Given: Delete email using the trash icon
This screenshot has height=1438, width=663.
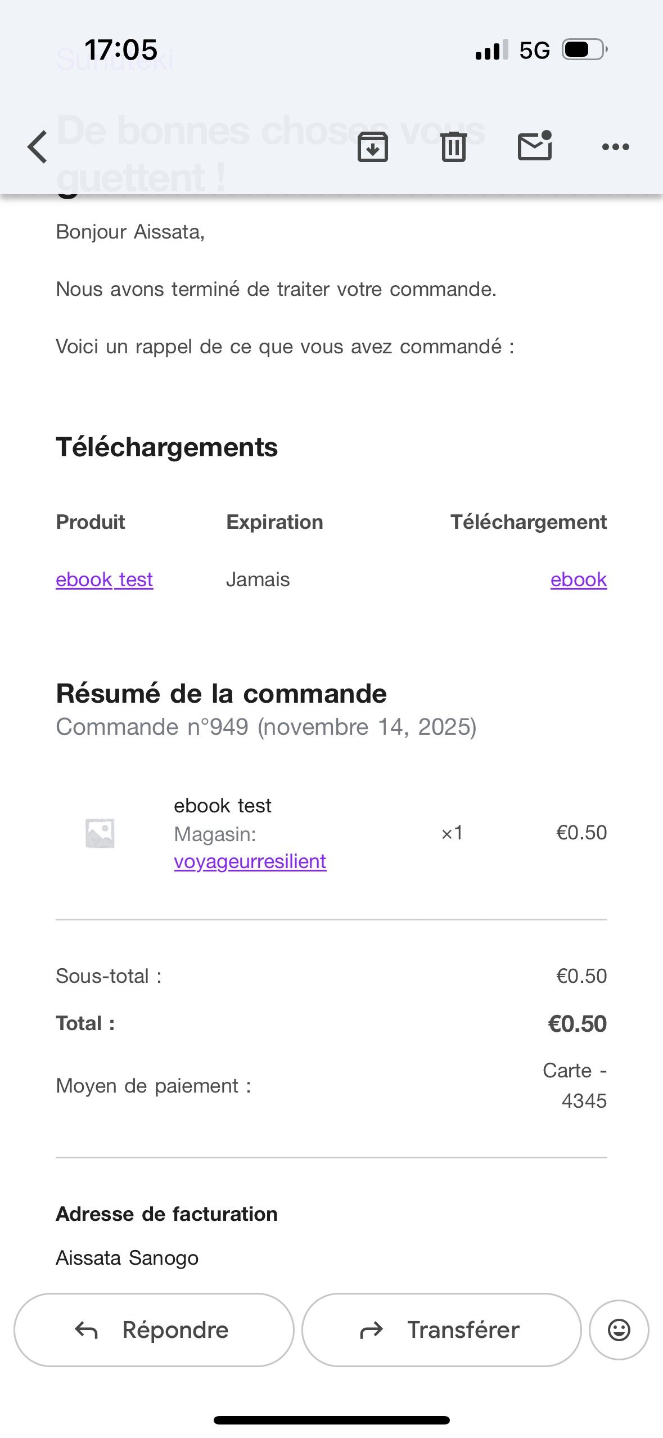Looking at the screenshot, I should (x=454, y=147).
